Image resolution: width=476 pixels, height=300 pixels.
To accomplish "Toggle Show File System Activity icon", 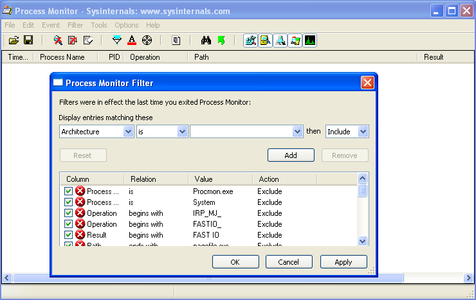I will point(266,40).
